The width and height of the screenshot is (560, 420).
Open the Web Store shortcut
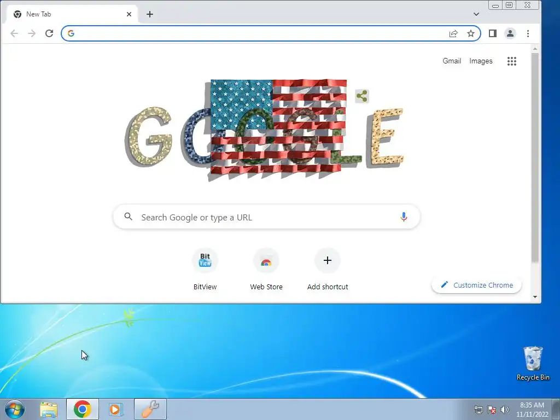[x=266, y=270]
